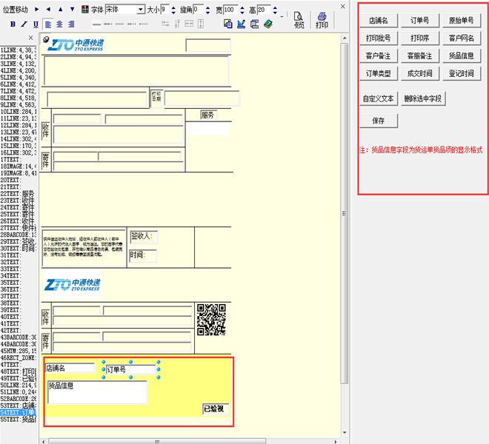
Task: Click the green book icon in toolbar
Action: click(x=267, y=24)
